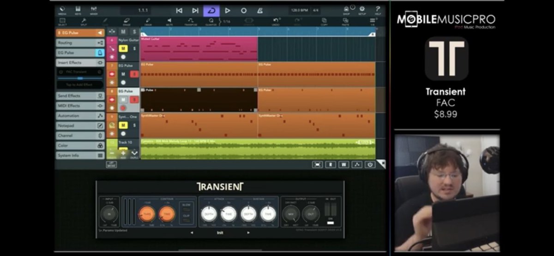This screenshot has height=256, width=554.
Task: Click the automation Read R button
Action: tap(331, 164)
